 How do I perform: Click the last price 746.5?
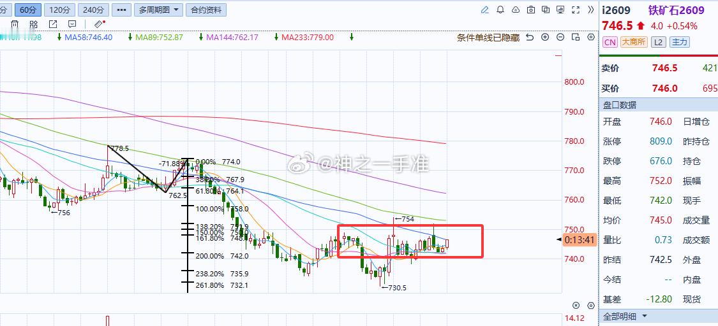(617, 25)
